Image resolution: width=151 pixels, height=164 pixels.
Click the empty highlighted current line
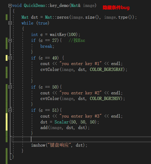coord(81,139)
